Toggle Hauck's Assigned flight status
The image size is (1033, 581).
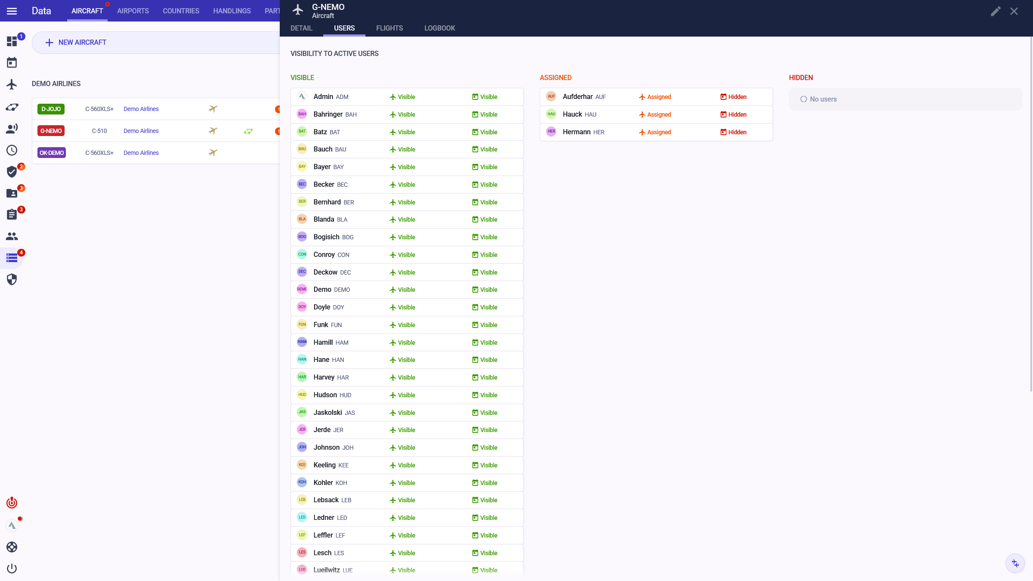click(x=655, y=114)
